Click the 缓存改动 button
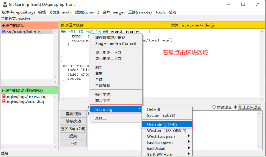Screen dimensions: 266x157 tap(73, 121)
